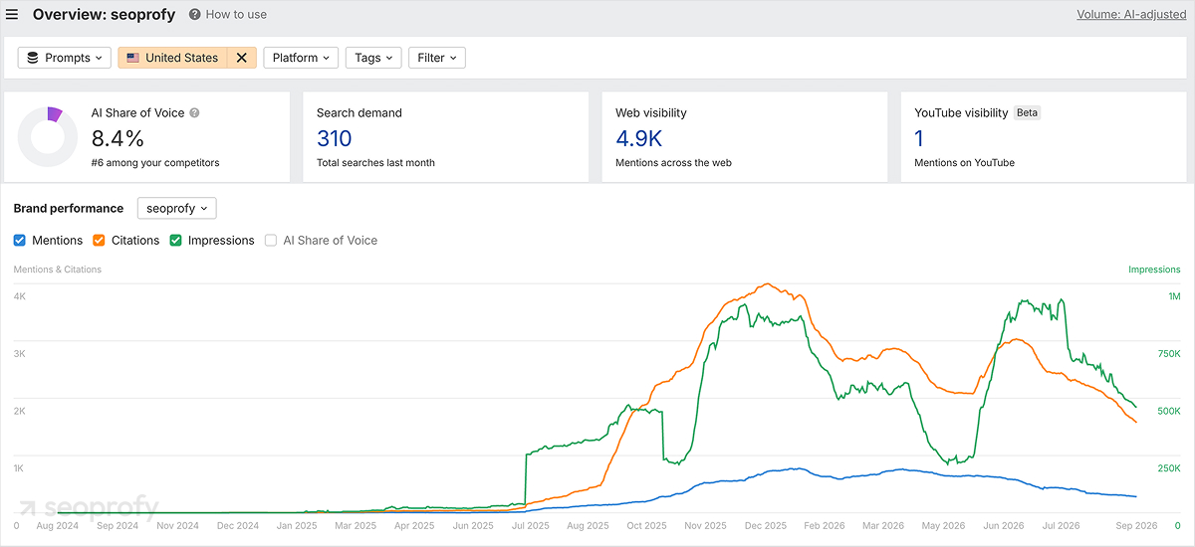This screenshot has width=1195, height=547.
Task: Click the Overview: seoprofy title
Action: (x=104, y=15)
